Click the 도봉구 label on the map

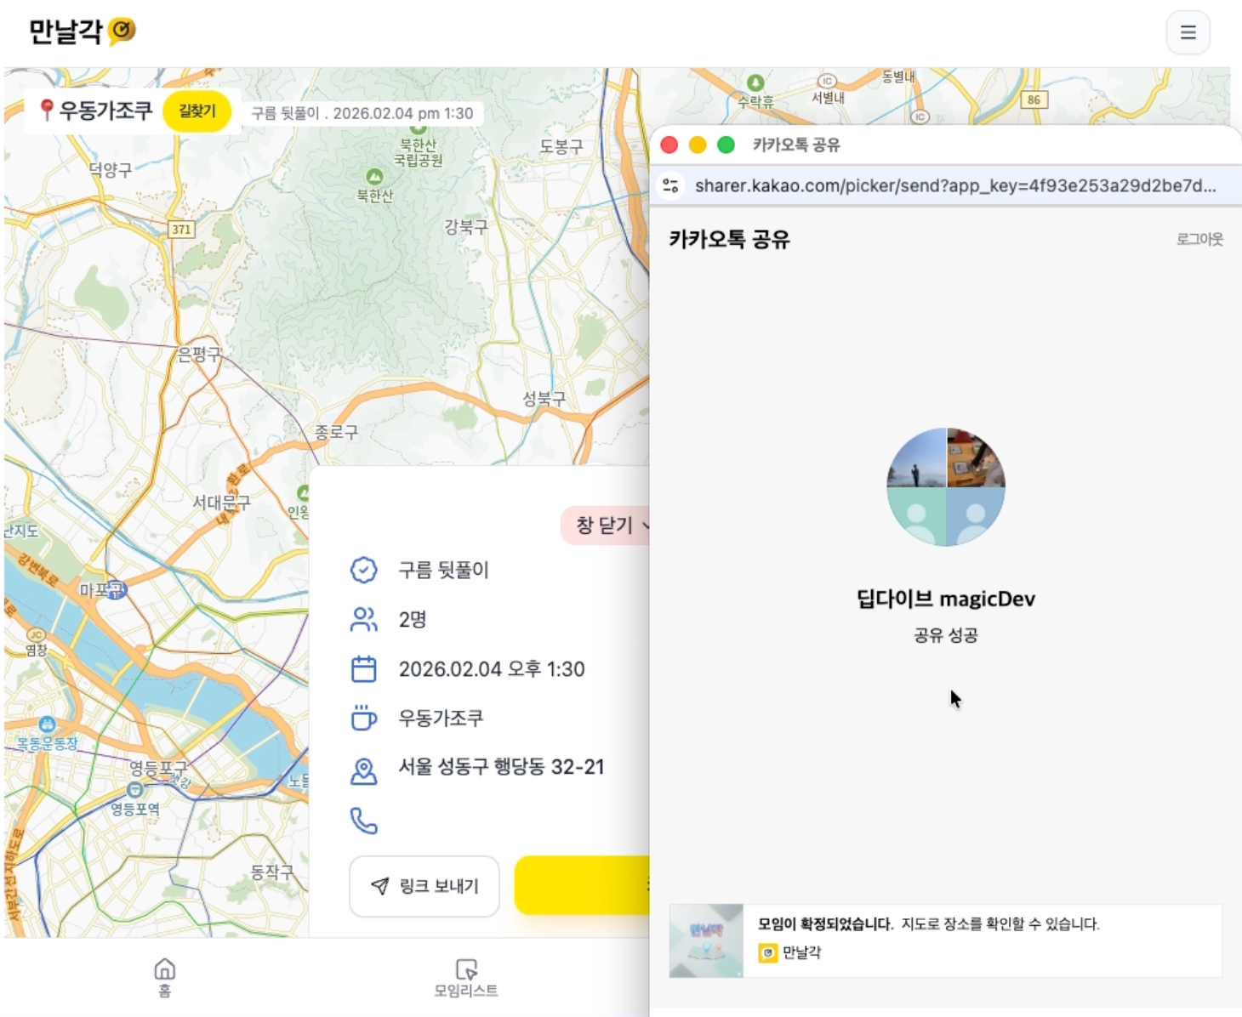[x=561, y=146]
